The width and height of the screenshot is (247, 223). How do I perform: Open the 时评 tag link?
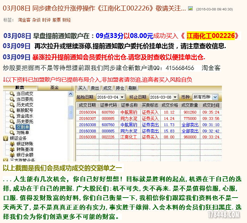tap(46, 20)
